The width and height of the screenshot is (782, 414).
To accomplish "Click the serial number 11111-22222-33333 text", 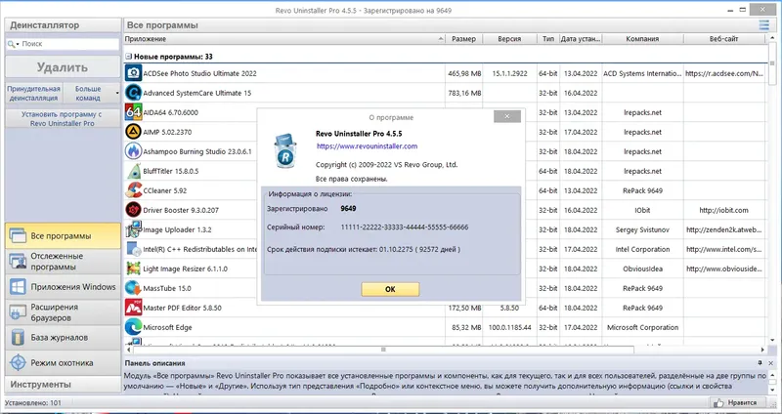I will pos(405,228).
